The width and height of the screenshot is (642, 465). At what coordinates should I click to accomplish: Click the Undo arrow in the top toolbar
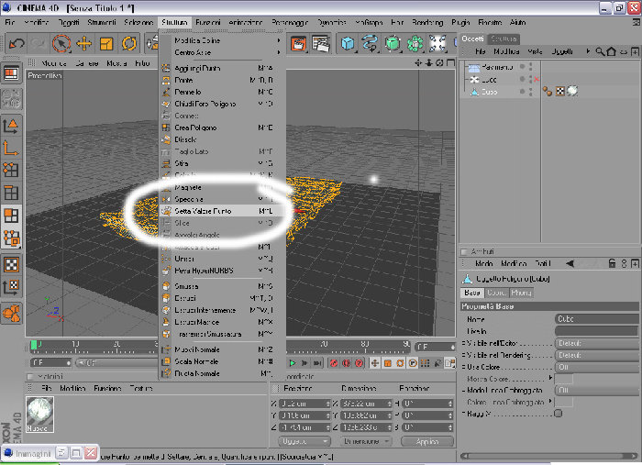coord(17,43)
